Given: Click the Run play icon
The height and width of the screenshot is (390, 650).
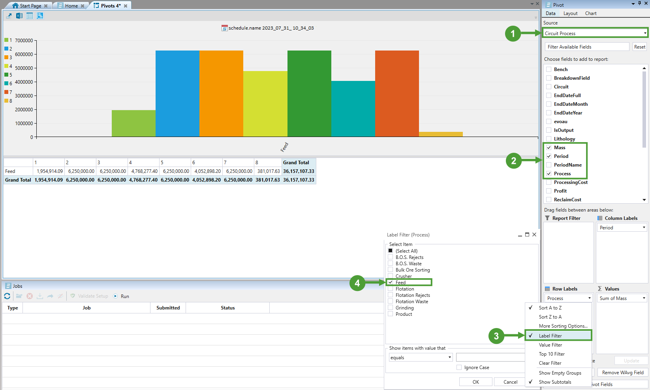Looking at the screenshot, I should [115, 296].
